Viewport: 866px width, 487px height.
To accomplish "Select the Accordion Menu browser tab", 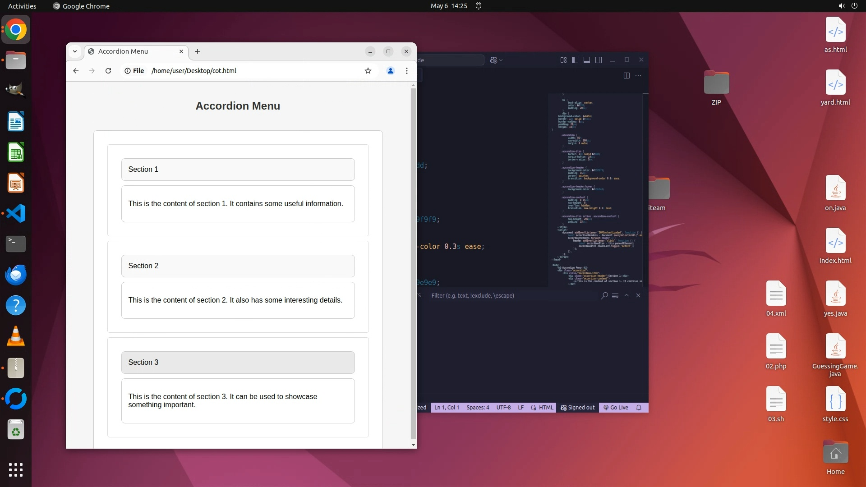I will coord(131,51).
